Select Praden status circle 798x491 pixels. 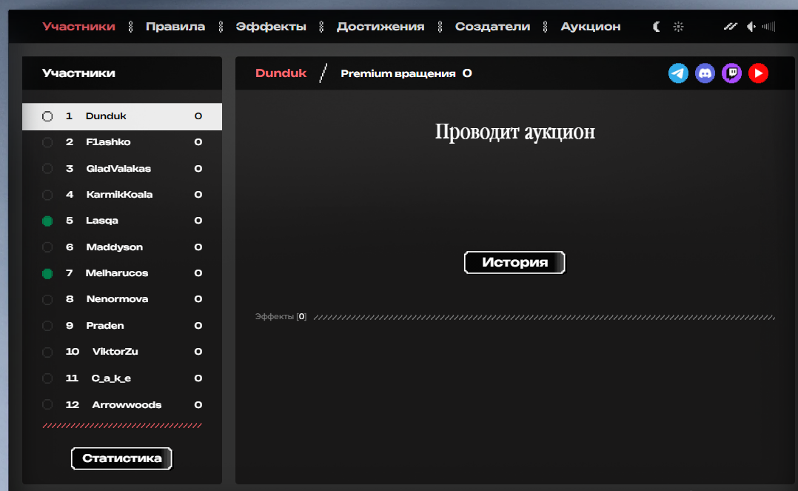point(47,326)
